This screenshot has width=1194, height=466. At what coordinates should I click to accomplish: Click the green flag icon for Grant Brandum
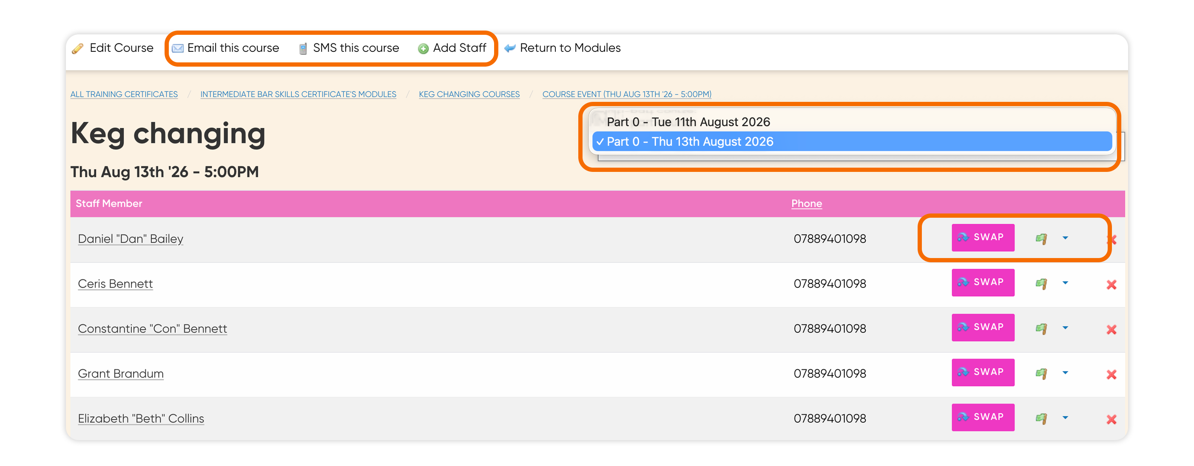pos(1041,373)
